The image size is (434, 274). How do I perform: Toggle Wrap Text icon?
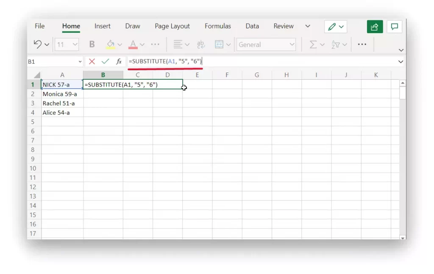(x=200, y=45)
